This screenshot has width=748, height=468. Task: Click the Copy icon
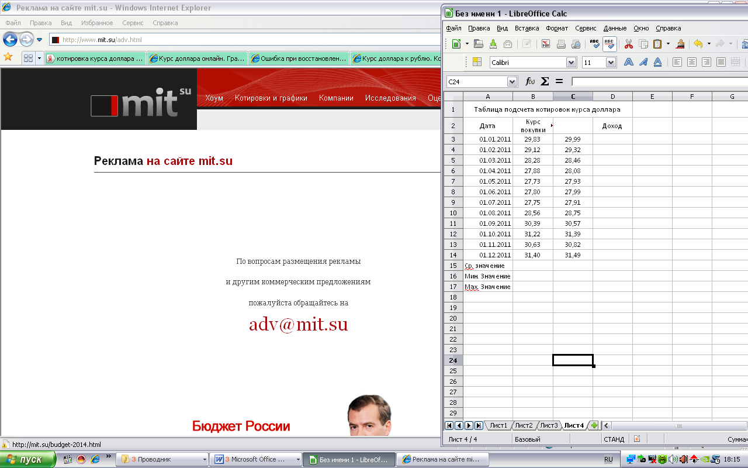coord(643,44)
